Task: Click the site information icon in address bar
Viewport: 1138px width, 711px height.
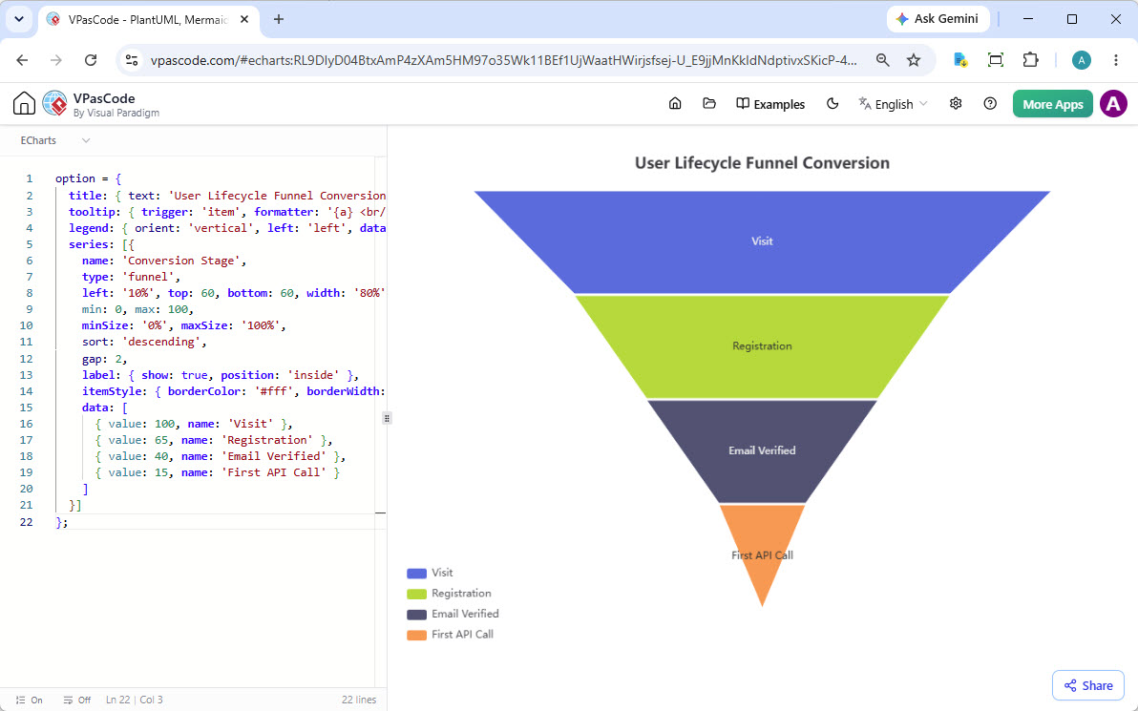Action: click(x=132, y=60)
